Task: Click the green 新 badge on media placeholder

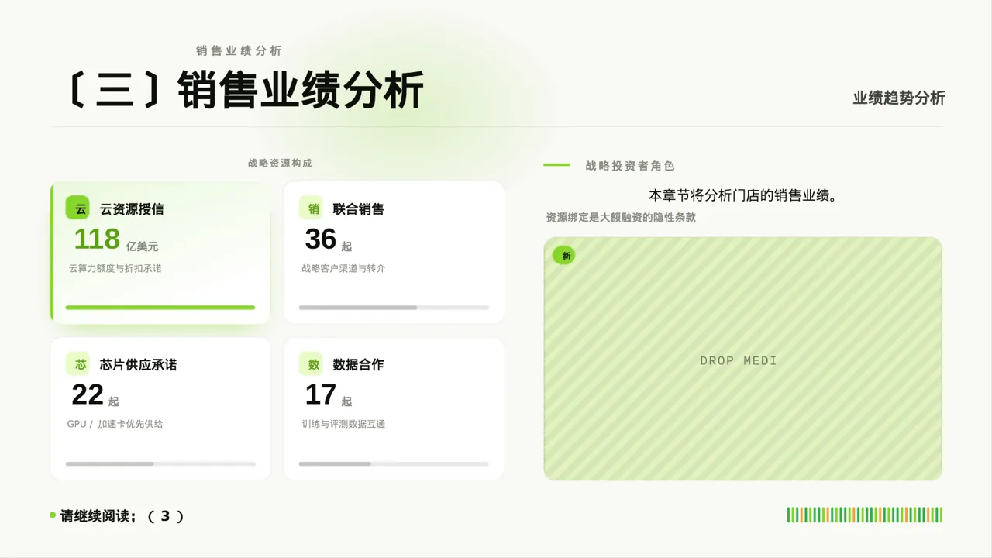Action: tap(564, 256)
